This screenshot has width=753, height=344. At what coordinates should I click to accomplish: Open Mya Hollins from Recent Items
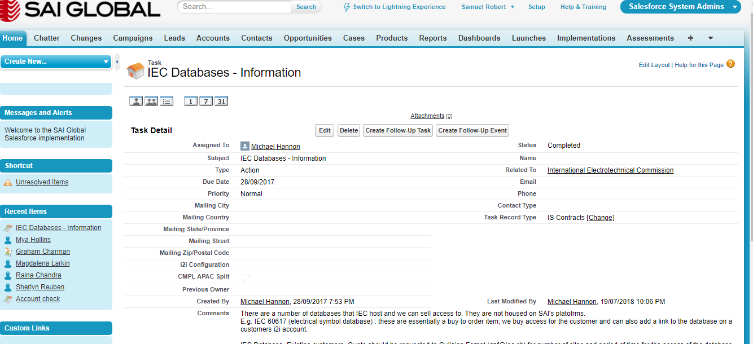pyautogui.click(x=33, y=240)
